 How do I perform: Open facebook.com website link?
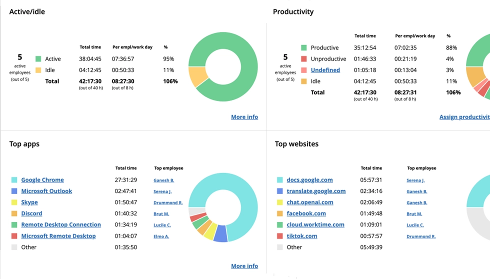point(306,213)
